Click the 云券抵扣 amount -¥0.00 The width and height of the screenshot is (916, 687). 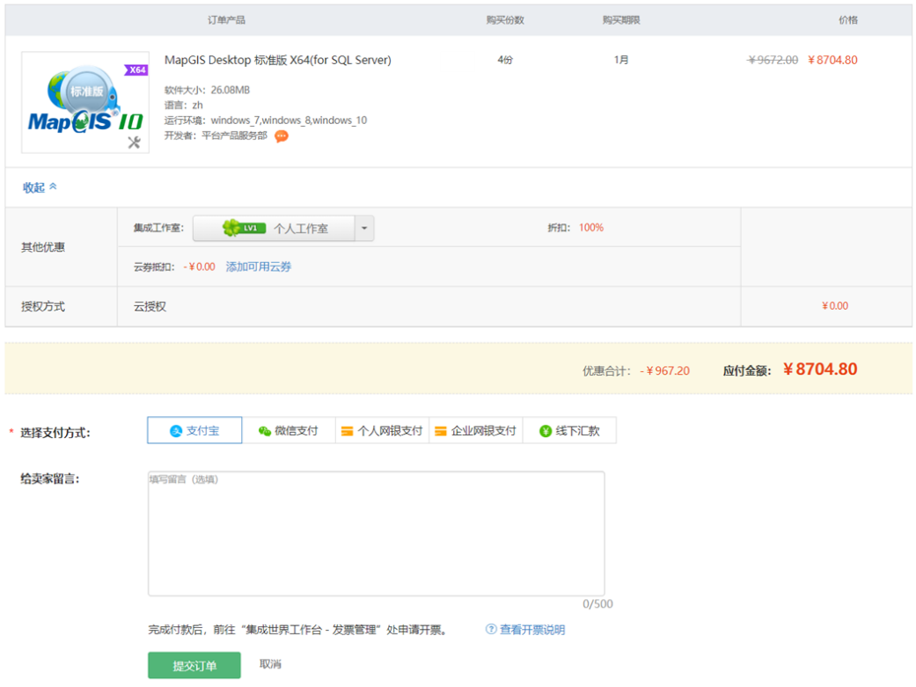[x=199, y=267]
